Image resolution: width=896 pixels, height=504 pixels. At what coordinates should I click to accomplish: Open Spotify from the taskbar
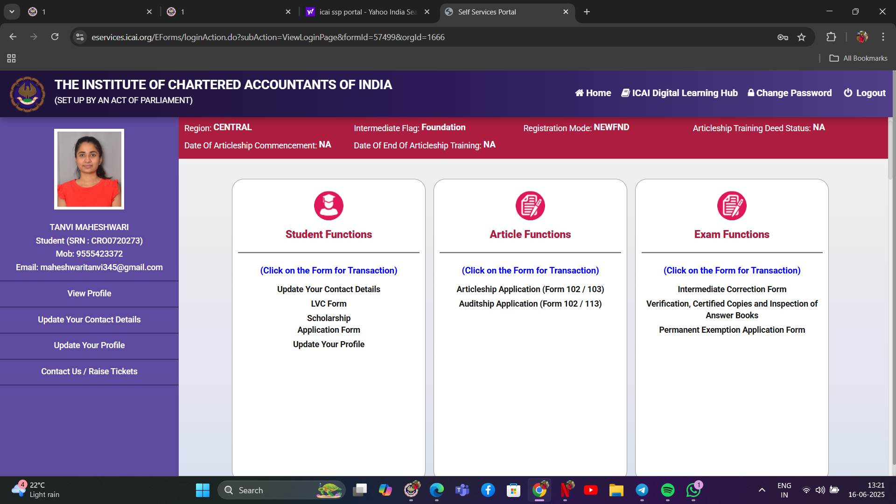pos(667,490)
